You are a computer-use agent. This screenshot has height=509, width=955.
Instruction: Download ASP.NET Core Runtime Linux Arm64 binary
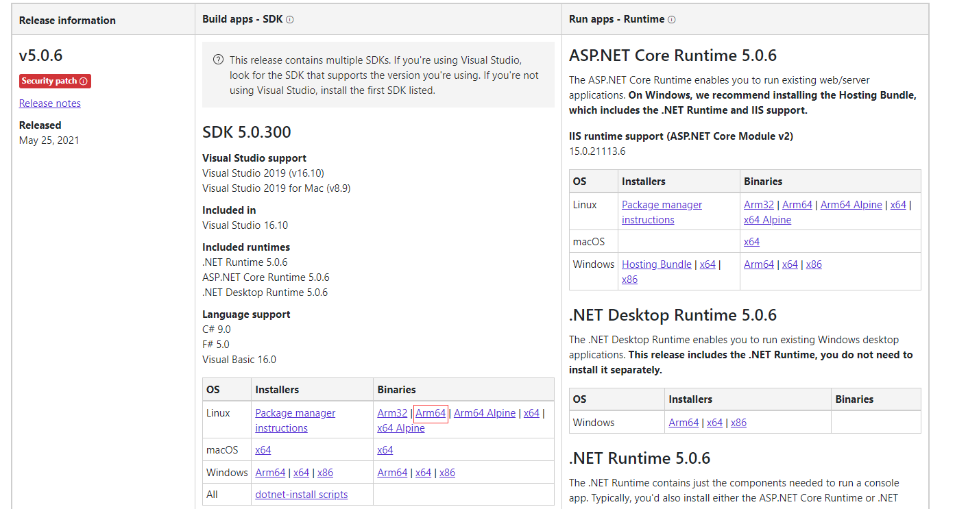click(x=797, y=205)
